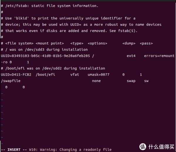Click the W10 readonly file warning message
The image size is (176, 152).
click(x=70, y=150)
